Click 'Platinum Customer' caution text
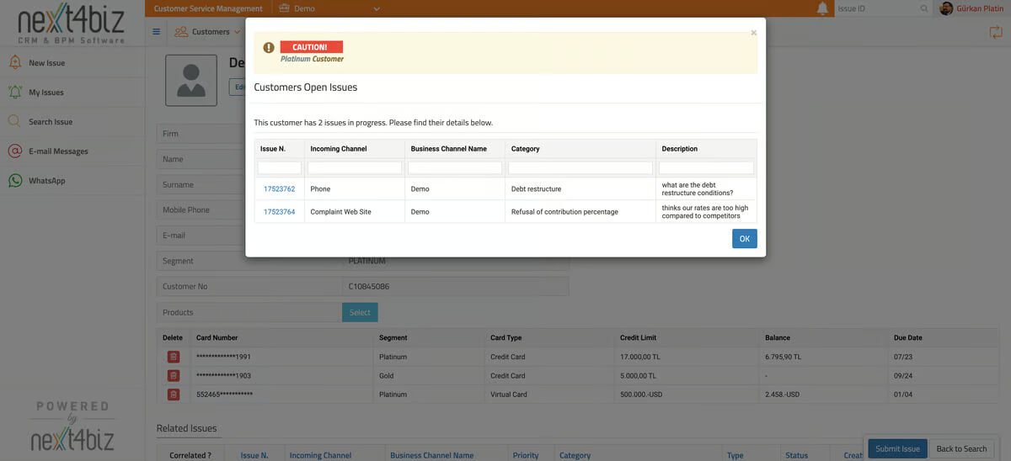This screenshot has width=1011, height=461. tap(312, 59)
